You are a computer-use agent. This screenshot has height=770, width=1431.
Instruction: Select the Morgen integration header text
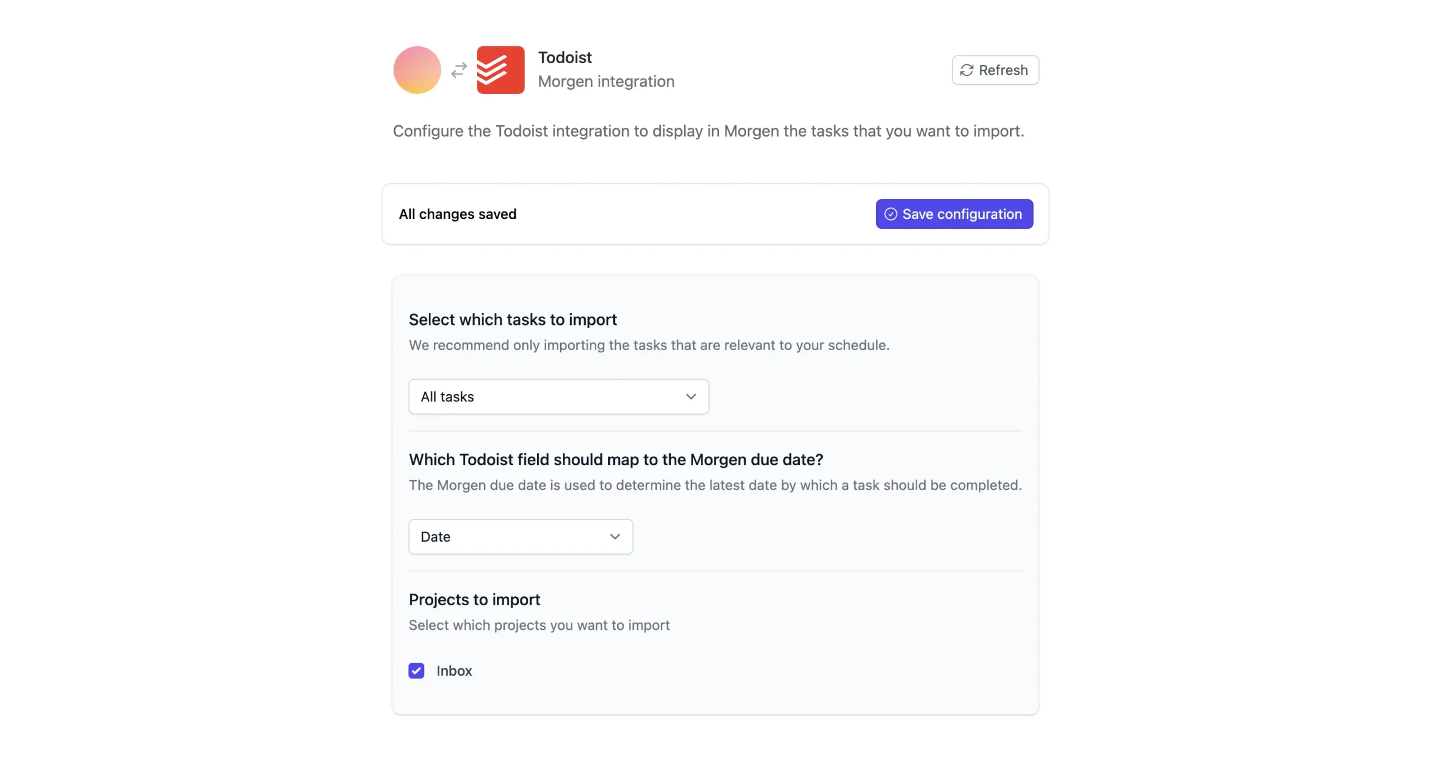point(606,82)
